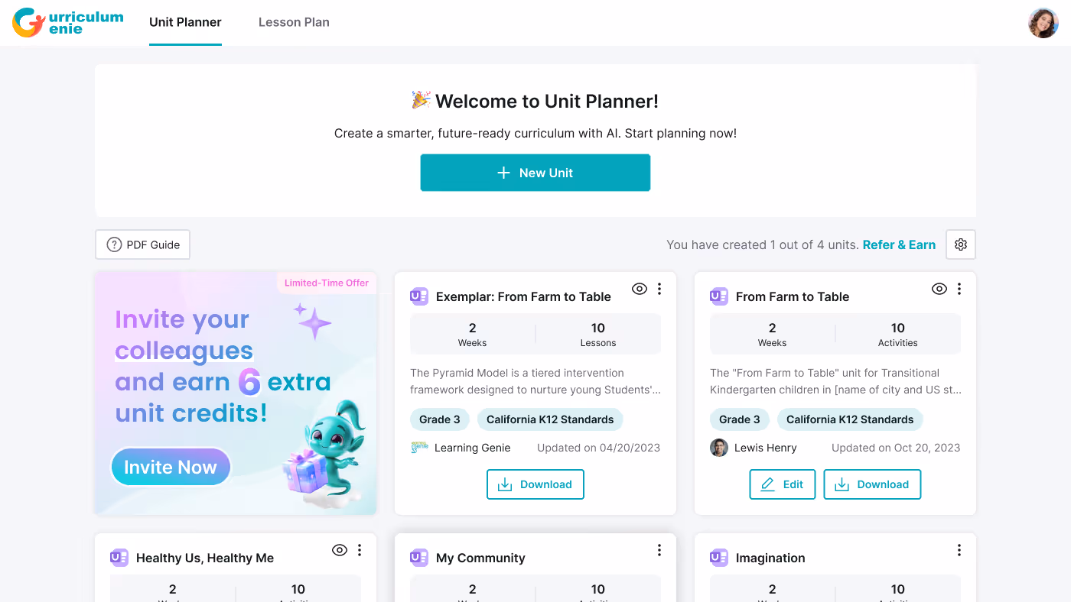Open unit settings gear icon
Screen dimensions: 1071x602
pos(961,244)
